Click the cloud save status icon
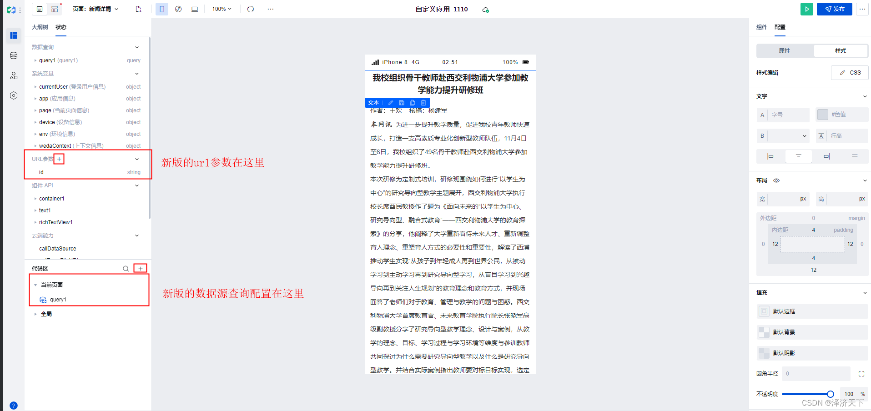 coord(485,10)
